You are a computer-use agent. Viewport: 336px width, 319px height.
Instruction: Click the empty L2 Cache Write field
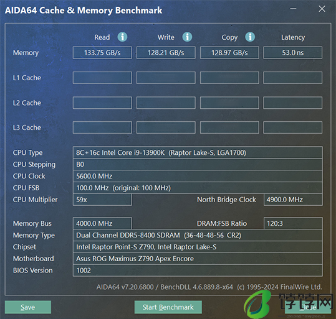click(x=166, y=103)
